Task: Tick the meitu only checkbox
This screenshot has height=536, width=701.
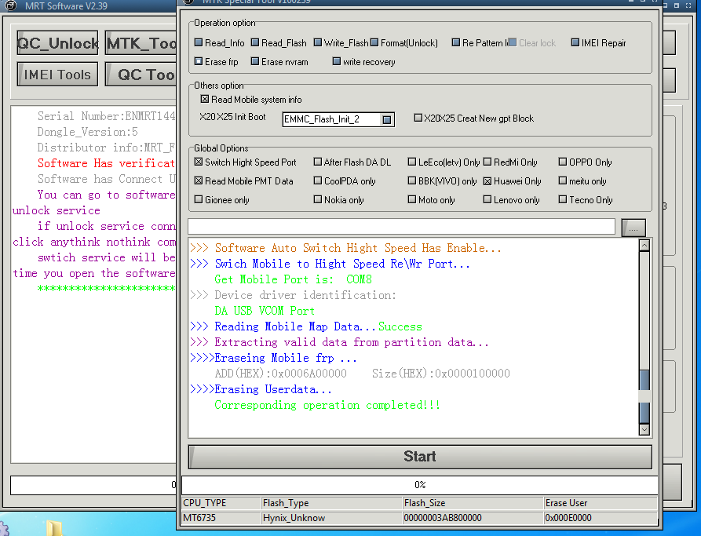Action: click(563, 181)
